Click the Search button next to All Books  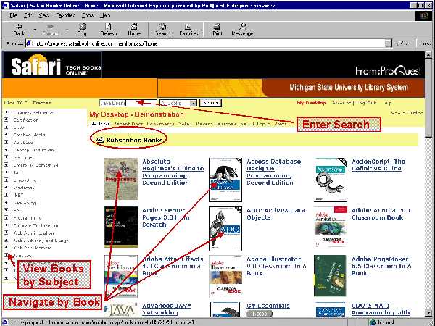coord(210,103)
